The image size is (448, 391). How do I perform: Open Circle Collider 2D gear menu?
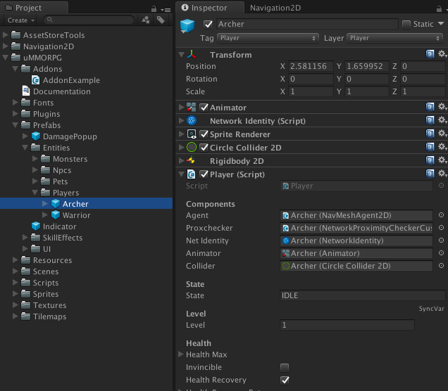(442, 147)
